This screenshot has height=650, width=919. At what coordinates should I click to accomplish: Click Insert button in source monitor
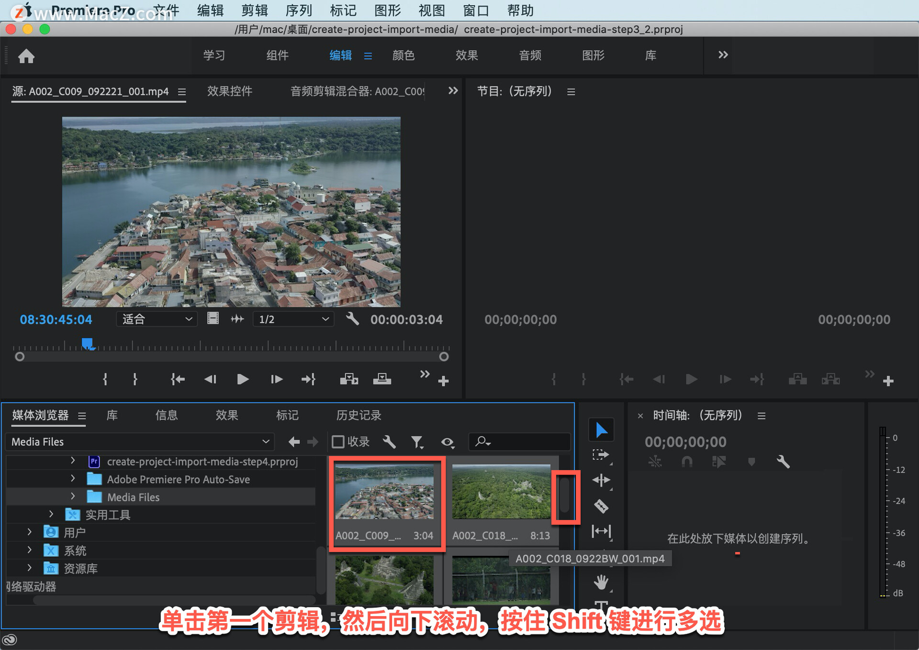349,379
